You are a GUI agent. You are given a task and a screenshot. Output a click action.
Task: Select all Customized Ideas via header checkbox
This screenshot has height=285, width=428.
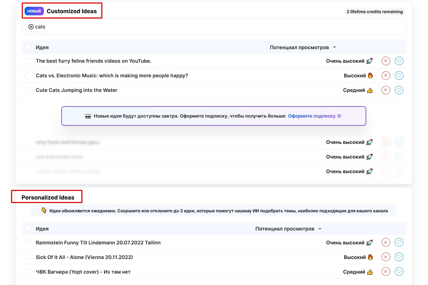27,47
